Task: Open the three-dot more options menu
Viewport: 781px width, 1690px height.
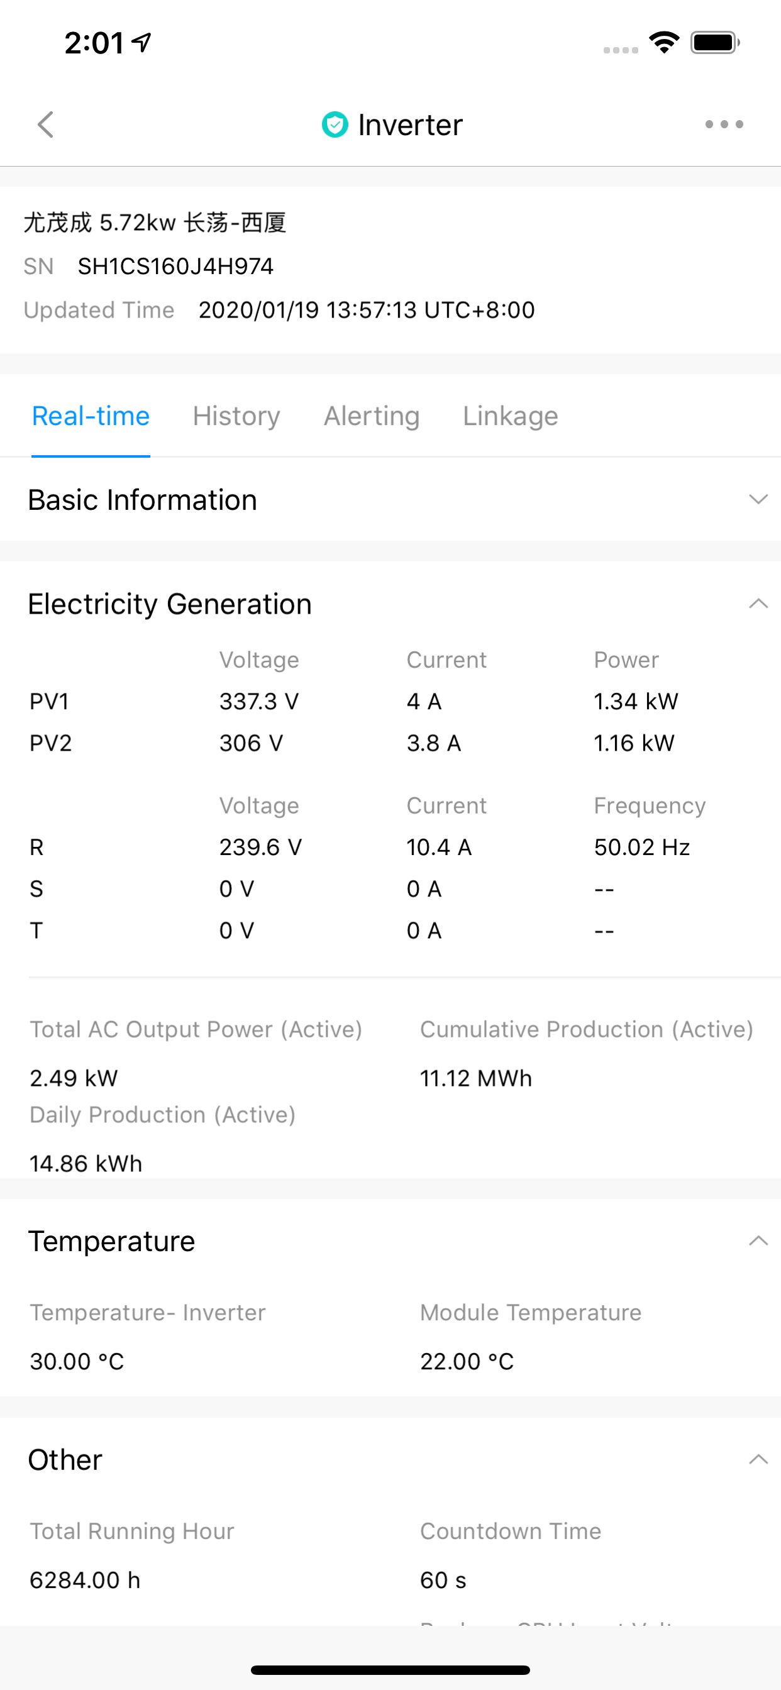Action: pyautogui.click(x=724, y=124)
